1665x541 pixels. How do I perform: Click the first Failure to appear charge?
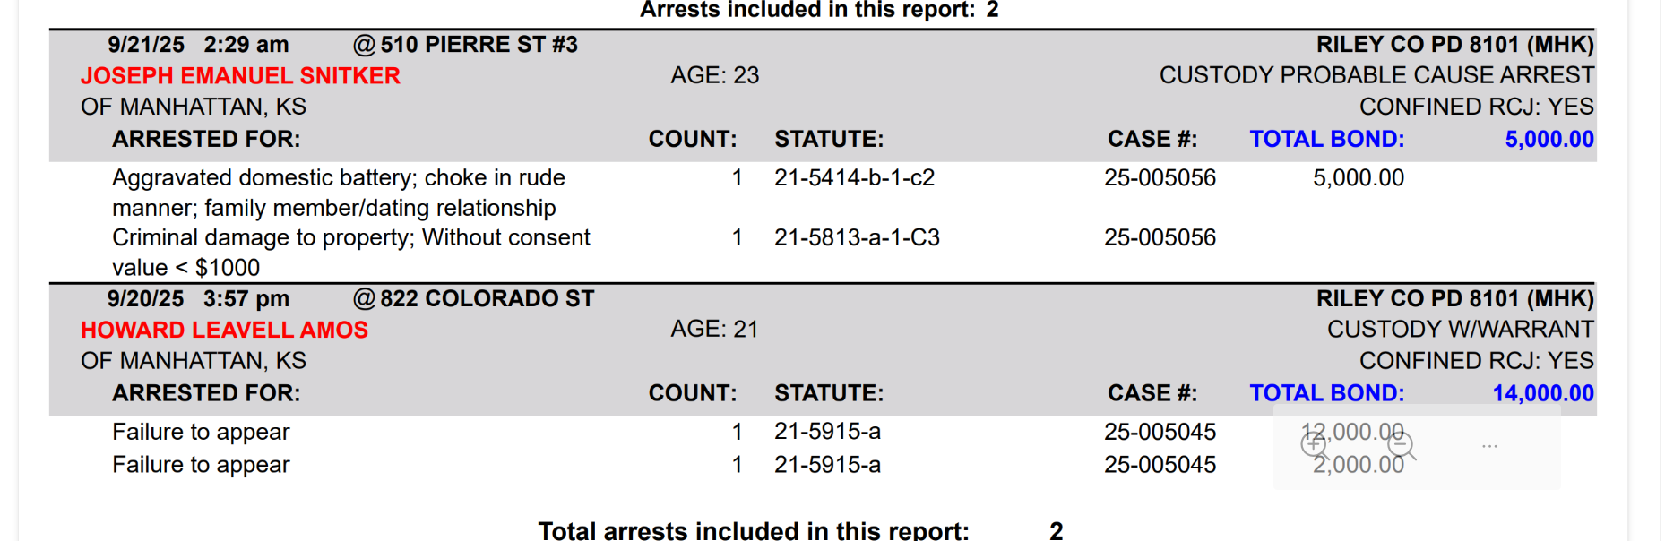[201, 433]
